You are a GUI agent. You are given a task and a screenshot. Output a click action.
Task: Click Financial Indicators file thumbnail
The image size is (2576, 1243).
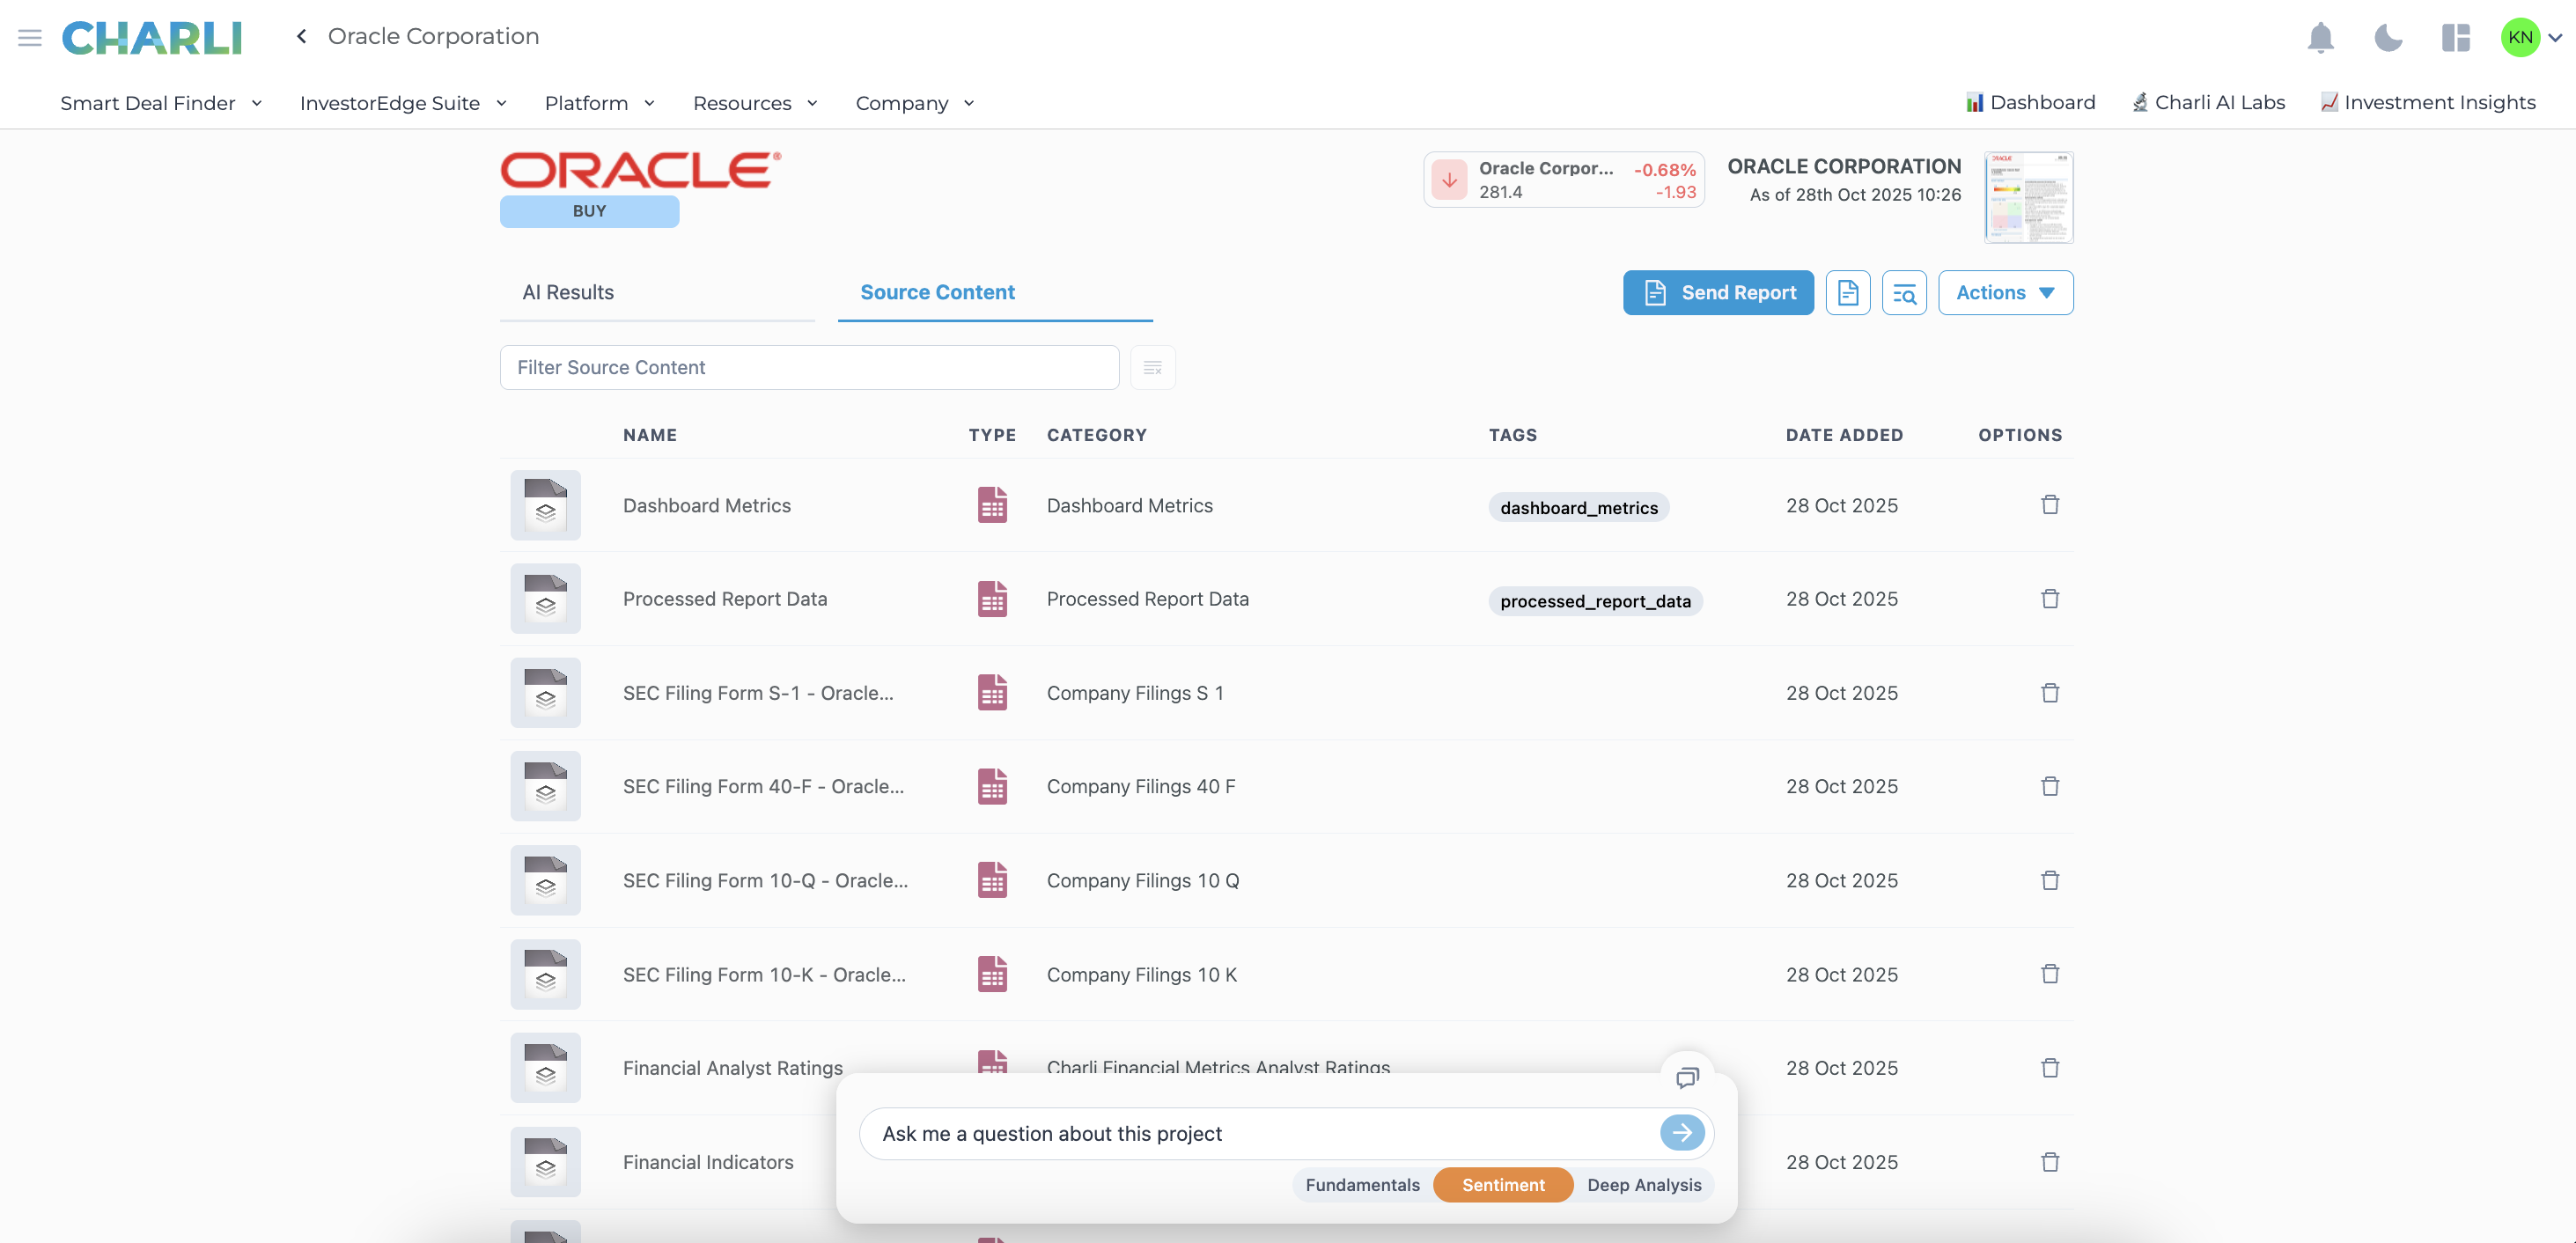click(545, 1162)
